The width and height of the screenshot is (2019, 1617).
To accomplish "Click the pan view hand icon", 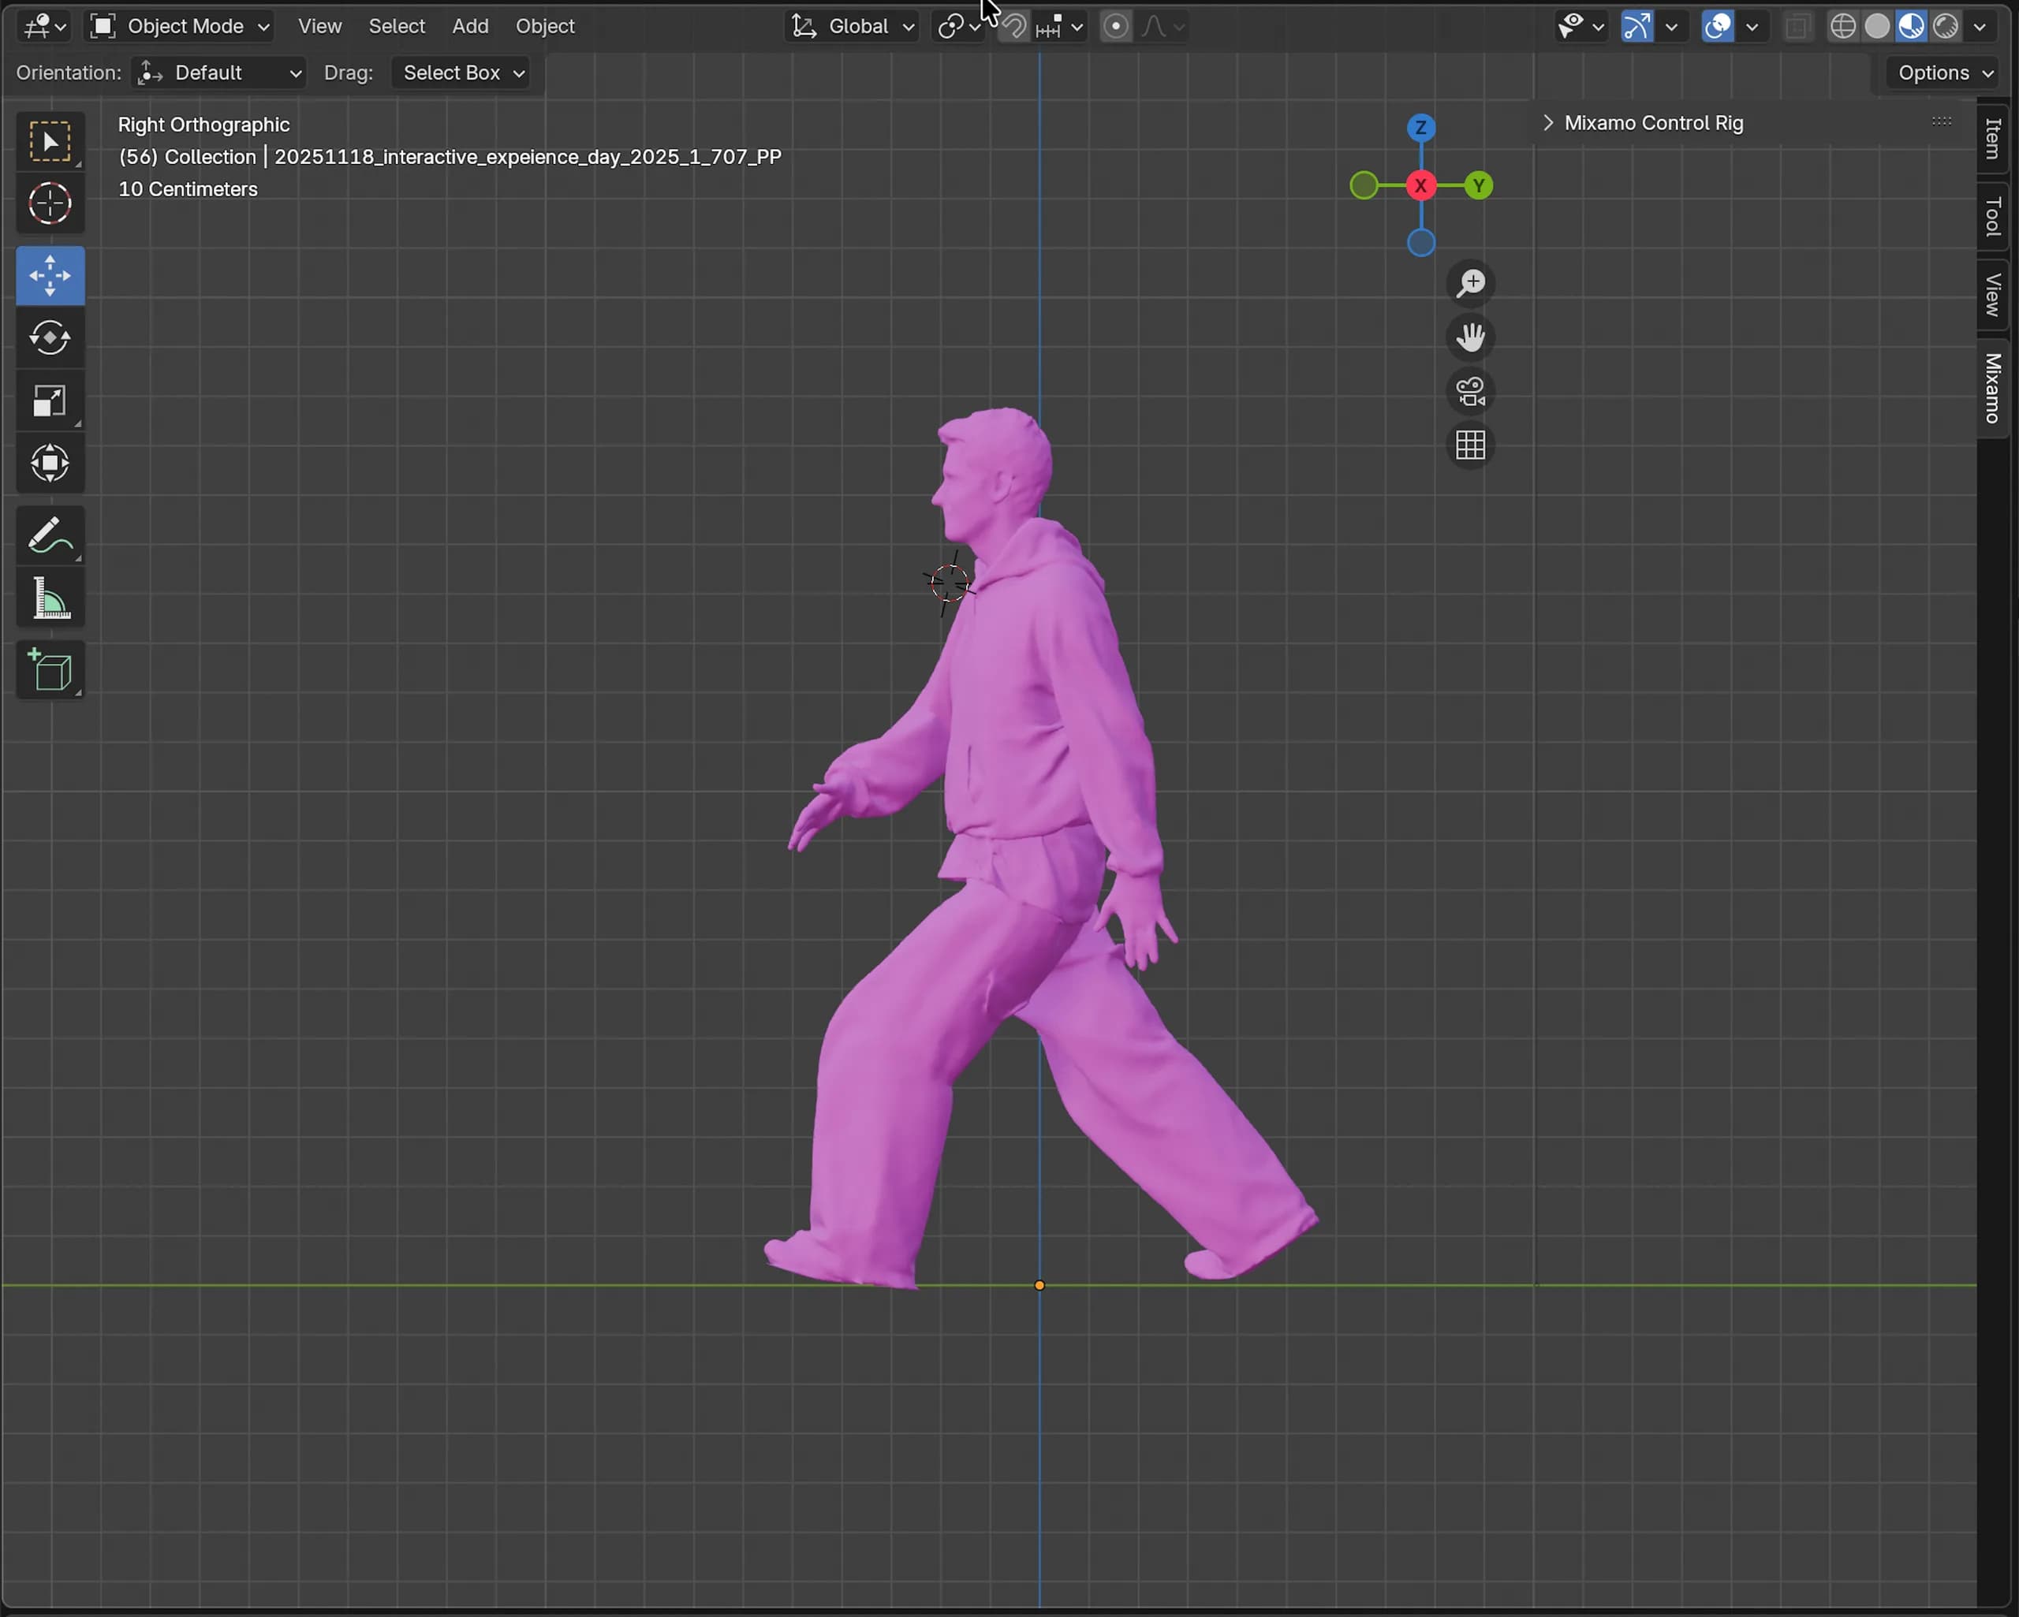I will pos(1470,337).
